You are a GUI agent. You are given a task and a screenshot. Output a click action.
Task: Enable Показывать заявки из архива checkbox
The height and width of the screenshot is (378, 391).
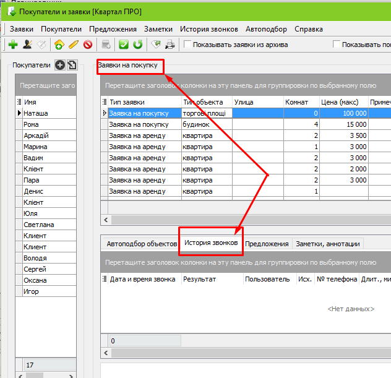click(187, 44)
